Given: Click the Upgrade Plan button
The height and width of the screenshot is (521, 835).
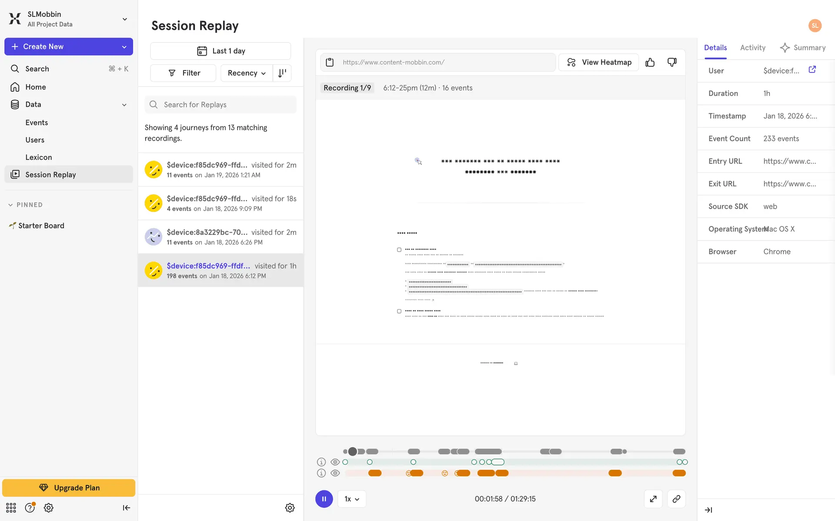Looking at the screenshot, I should (69, 488).
